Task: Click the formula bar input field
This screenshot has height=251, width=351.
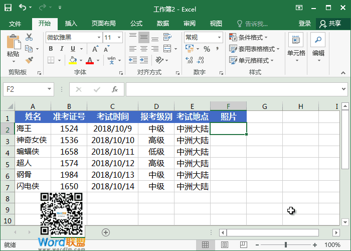Action: click(234, 89)
